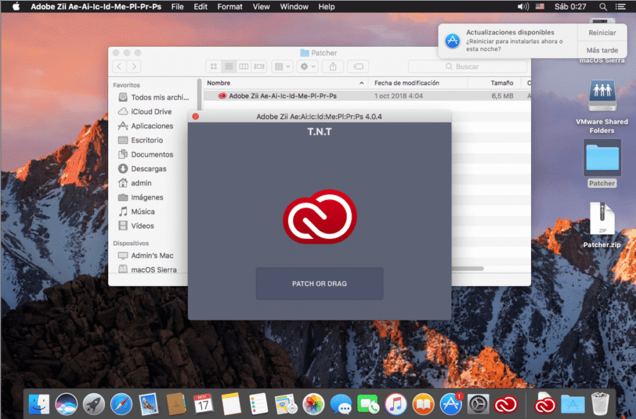The width and height of the screenshot is (636, 419).
Task: Open the Patcher folder on the desktop
Action: (602, 163)
